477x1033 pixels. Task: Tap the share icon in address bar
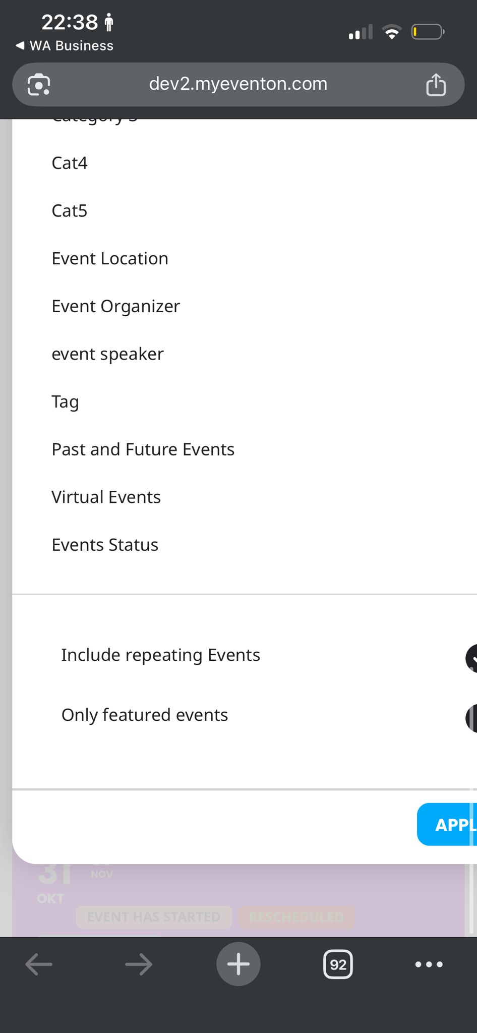click(436, 84)
